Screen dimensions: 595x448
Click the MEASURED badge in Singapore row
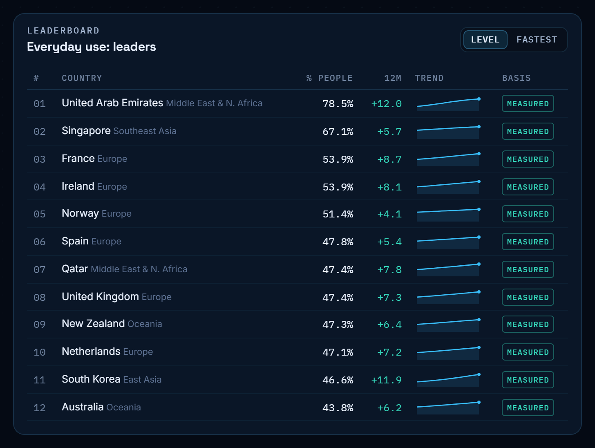[x=528, y=131]
